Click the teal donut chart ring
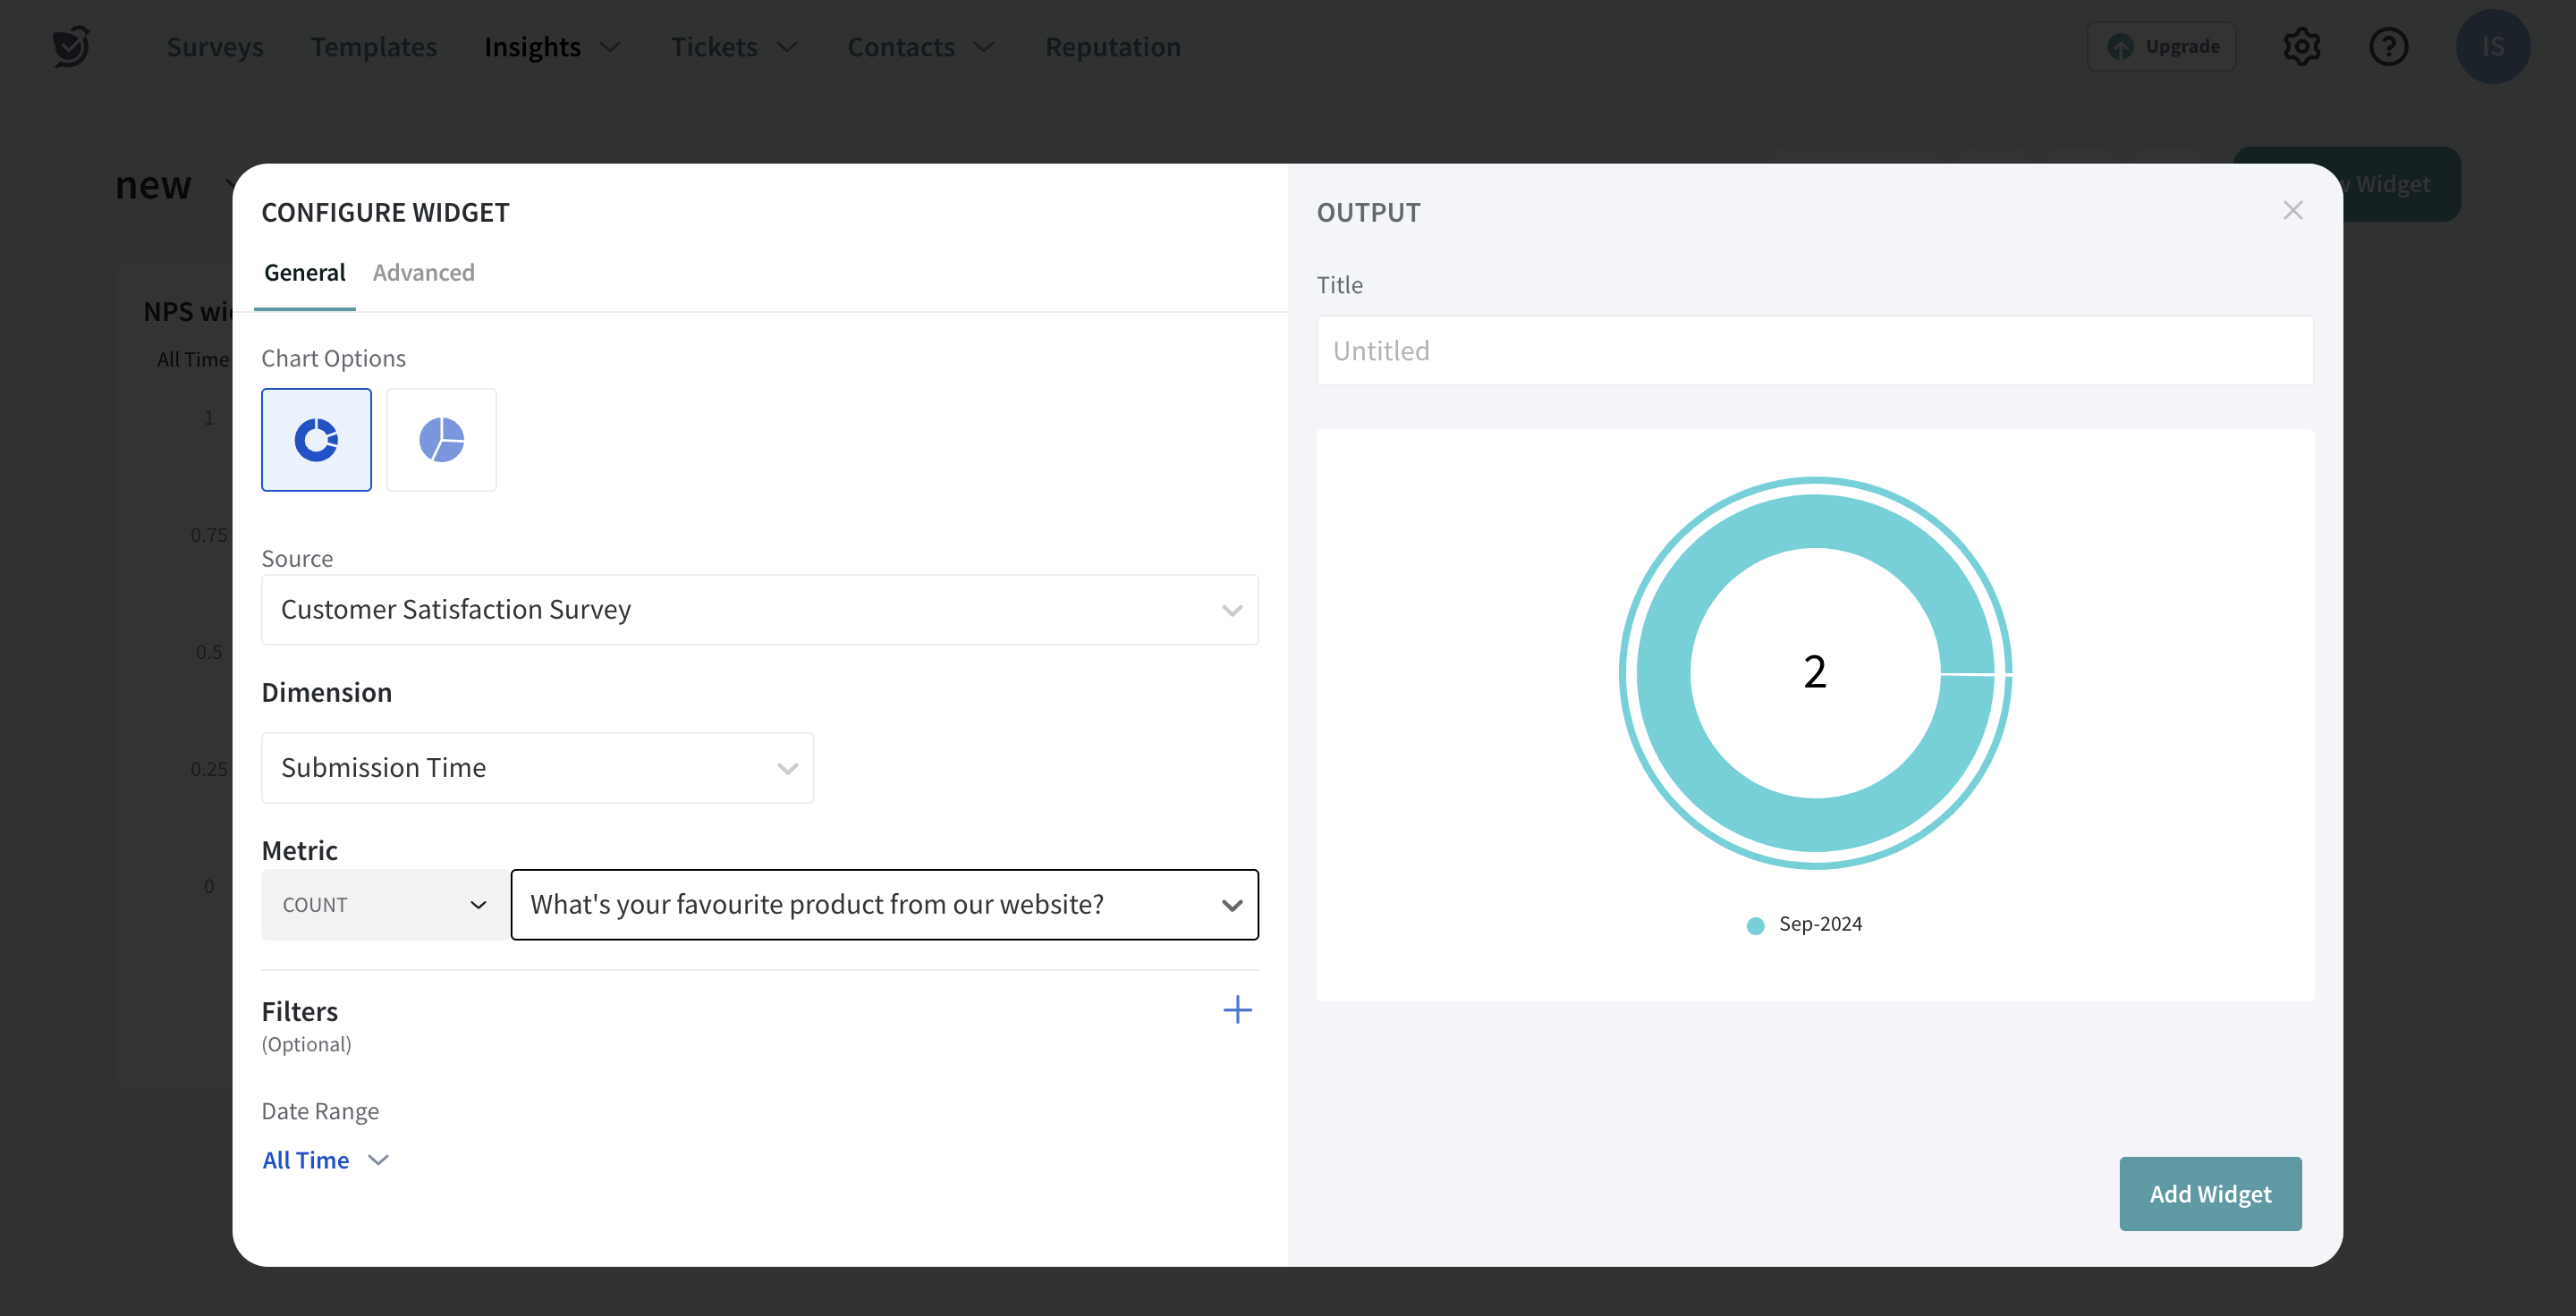Viewport: 2576px width, 1316px height. point(1815,824)
